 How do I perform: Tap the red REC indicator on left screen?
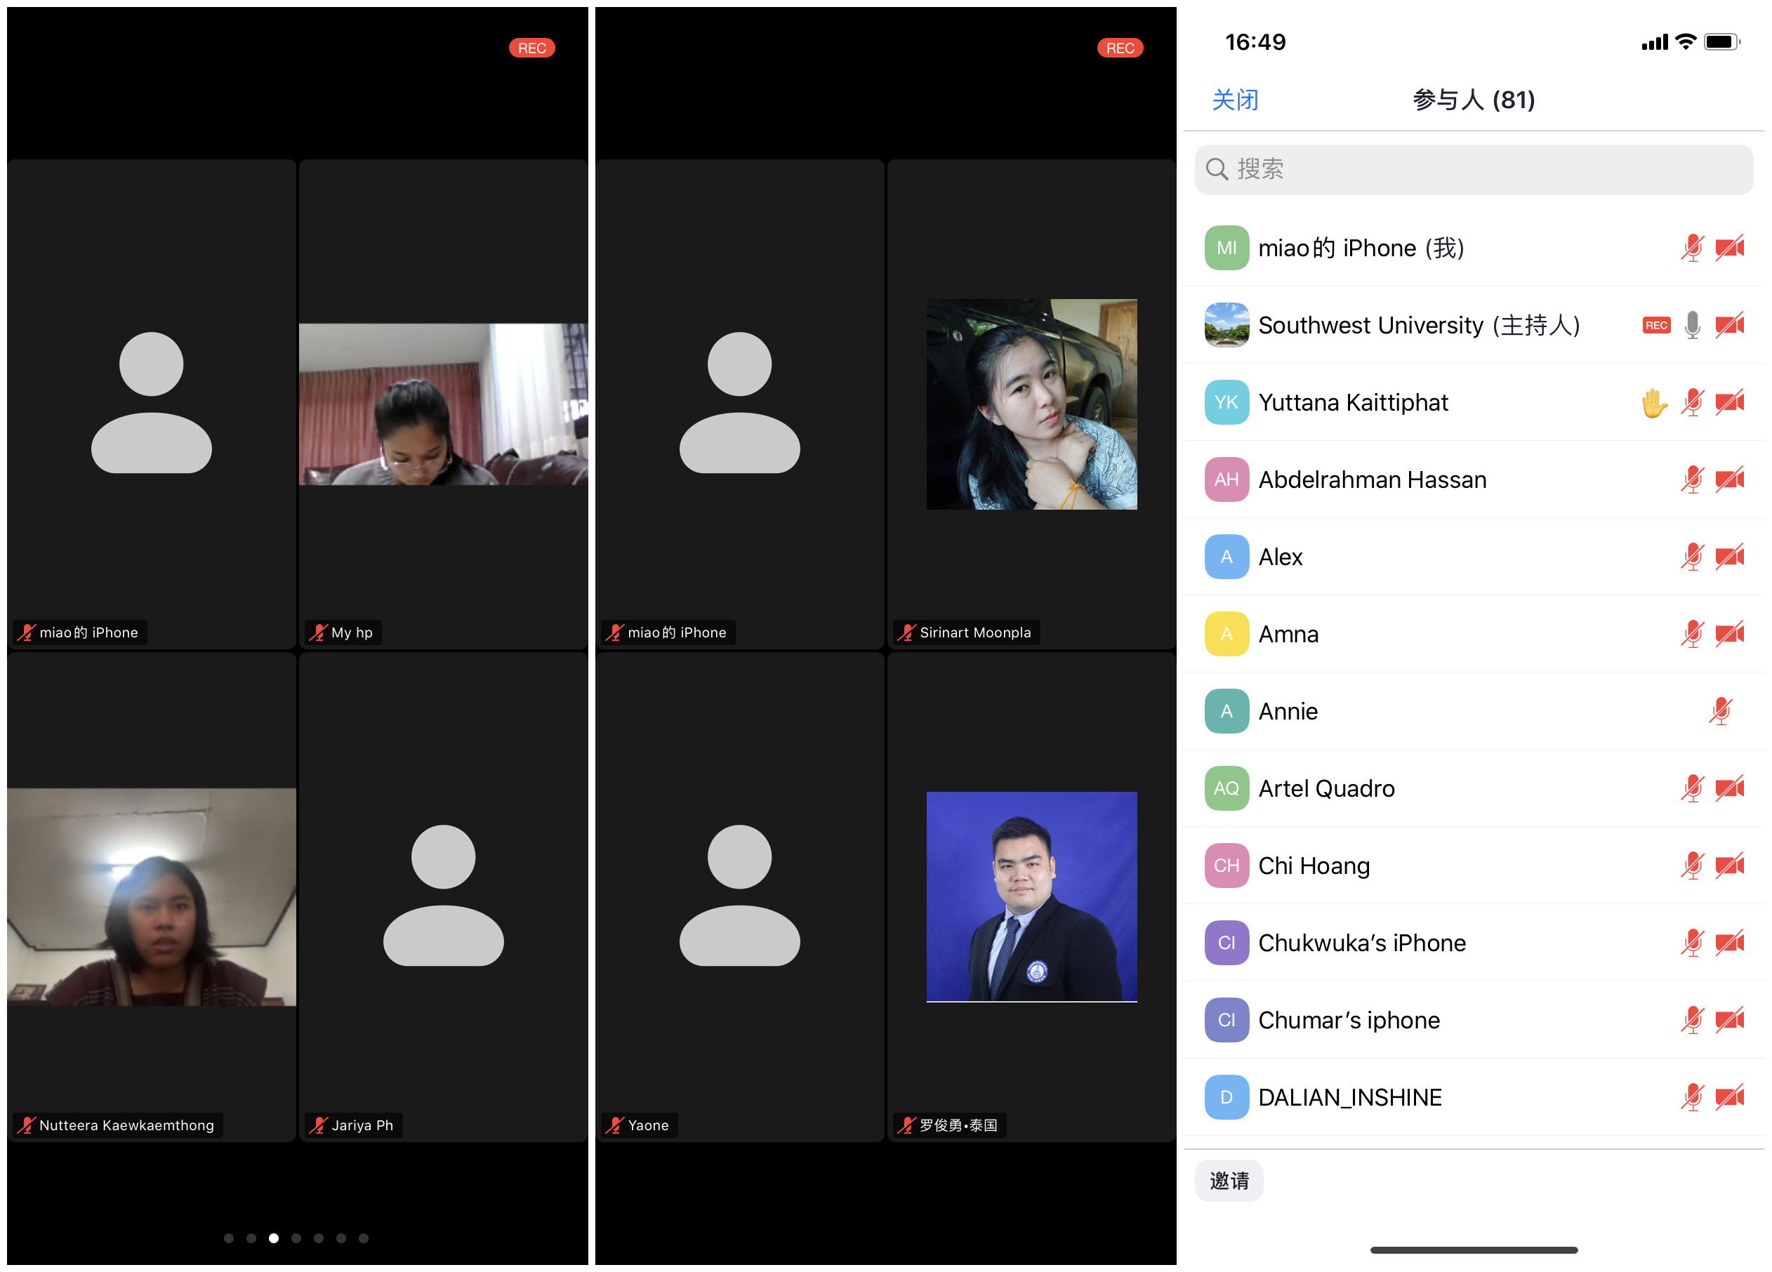coord(531,48)
